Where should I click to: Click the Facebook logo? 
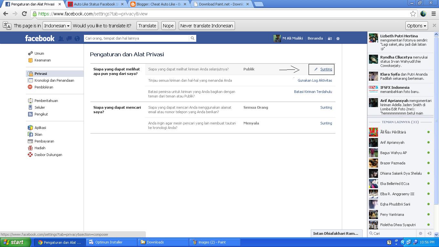pyautogui.click(x=40, y=38)
